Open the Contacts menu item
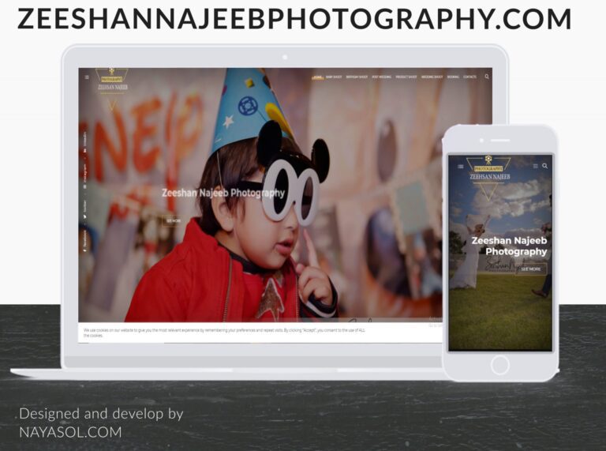The height and width of the screenshot is (451, 606). tap(469, 77)
